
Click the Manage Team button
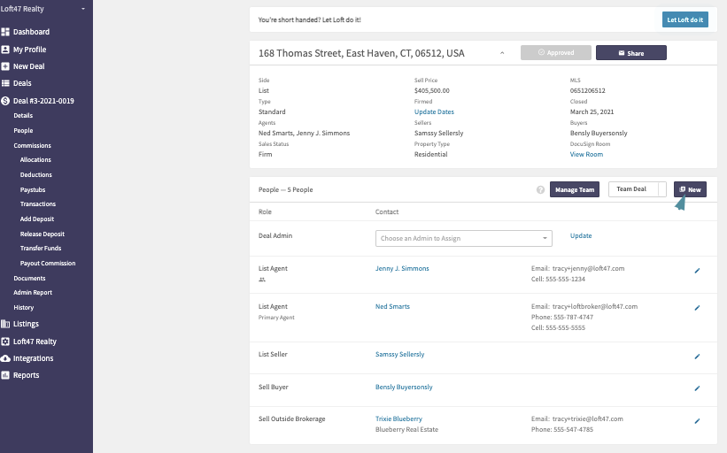(575, 189)
